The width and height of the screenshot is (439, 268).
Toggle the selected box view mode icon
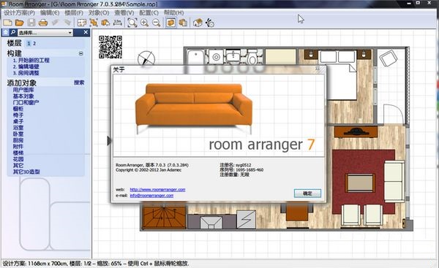tap(170, 23)
